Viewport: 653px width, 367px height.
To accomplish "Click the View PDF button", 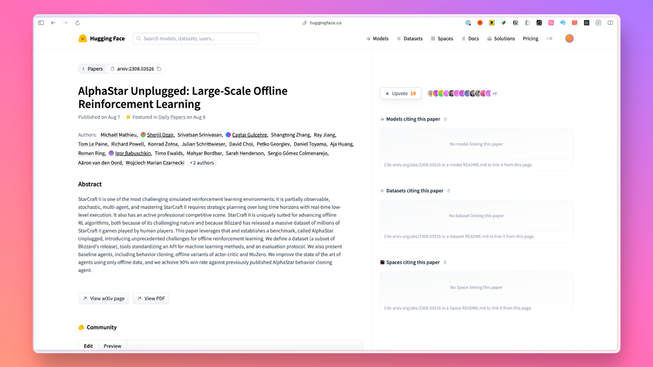I will (x=151, y=298).
